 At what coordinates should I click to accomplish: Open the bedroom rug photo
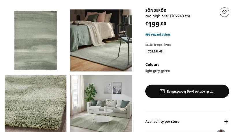pyautogui.click(x=101, y=40)
